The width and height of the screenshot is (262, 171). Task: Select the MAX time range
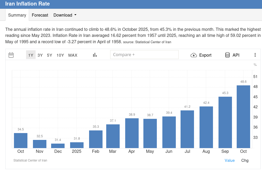coord(73,55)
